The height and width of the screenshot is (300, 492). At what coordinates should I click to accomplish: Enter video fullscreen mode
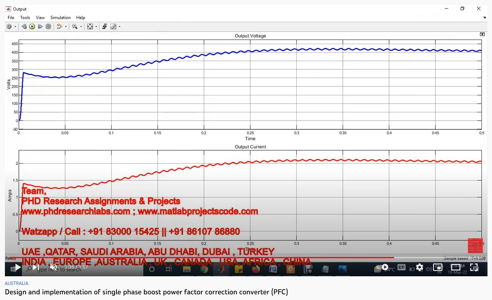tap(474, 268)
